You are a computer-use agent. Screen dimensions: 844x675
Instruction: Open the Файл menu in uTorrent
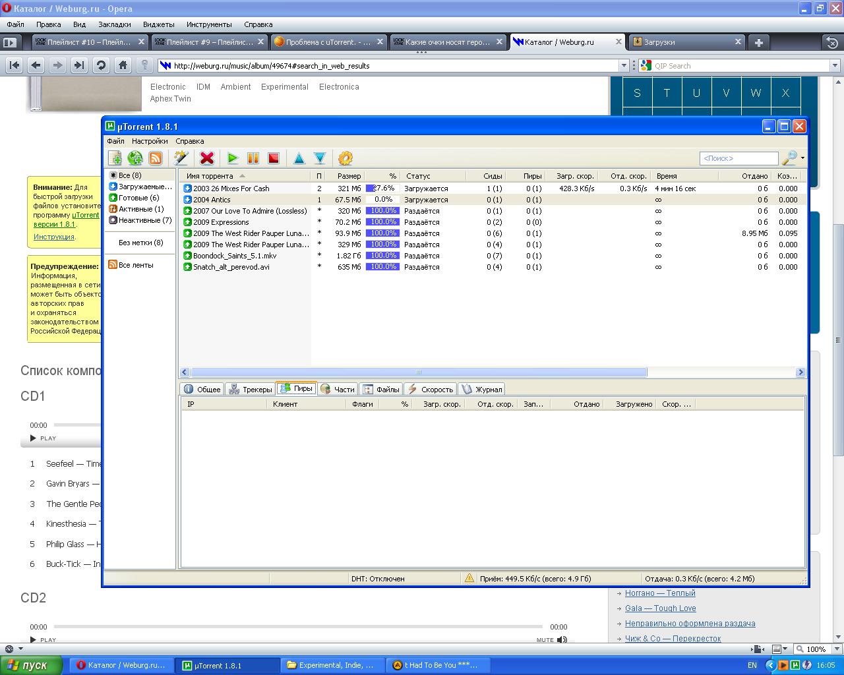(115, 141)
